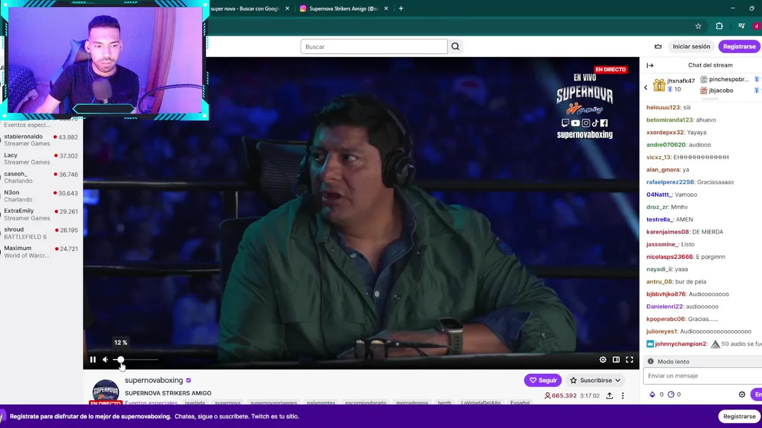This screenshot has width=762, height=428.
Task: Click the search magnifier button
Action: tap(455, 46)
